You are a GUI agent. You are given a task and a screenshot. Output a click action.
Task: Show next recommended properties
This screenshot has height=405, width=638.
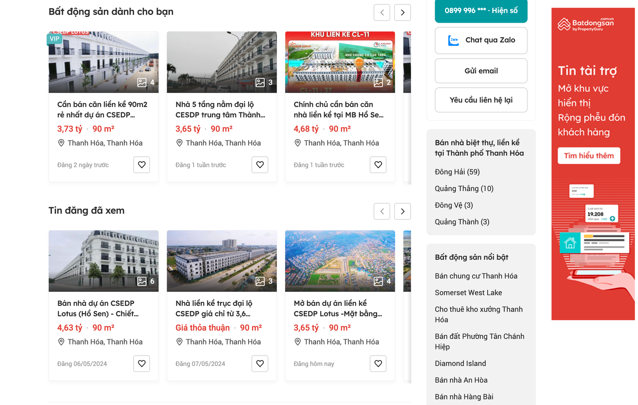click(402, 12)
